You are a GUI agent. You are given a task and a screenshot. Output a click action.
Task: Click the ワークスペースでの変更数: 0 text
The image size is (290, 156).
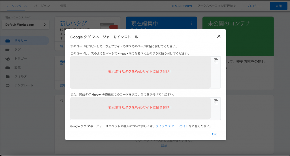216,6
